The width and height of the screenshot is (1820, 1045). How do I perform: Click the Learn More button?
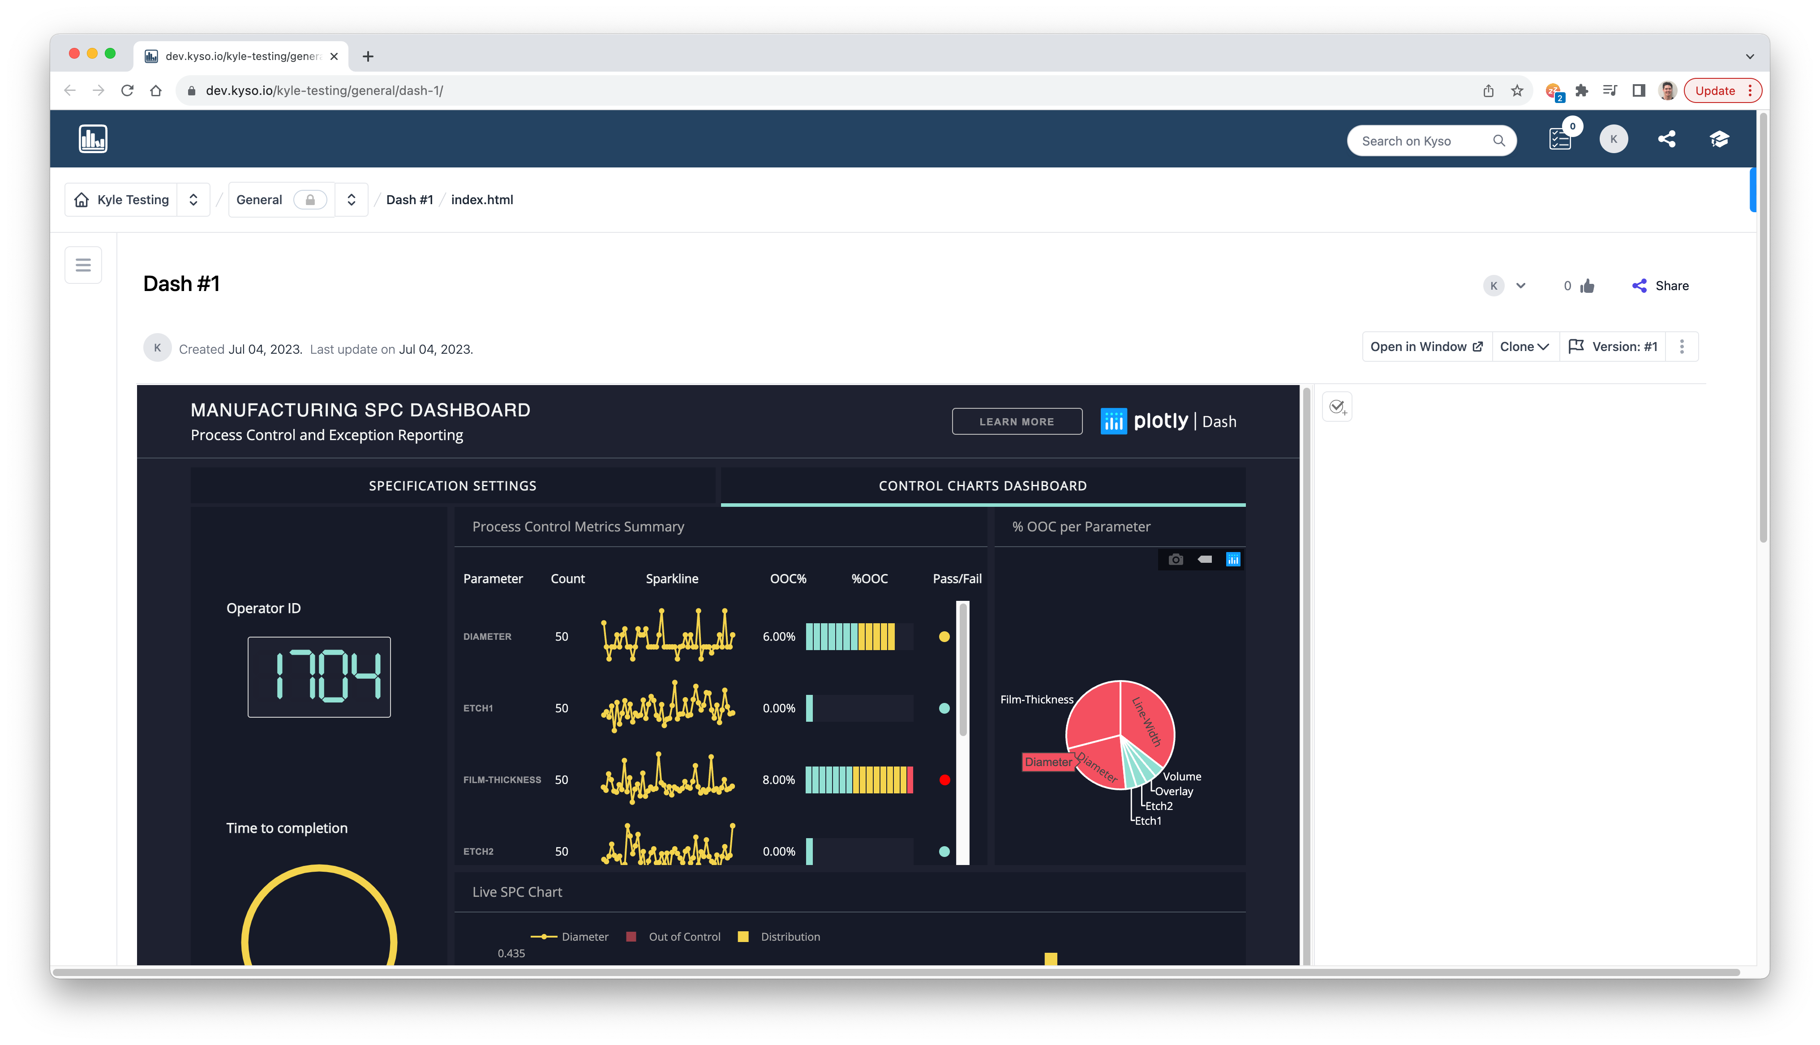tap(1016, 422)
